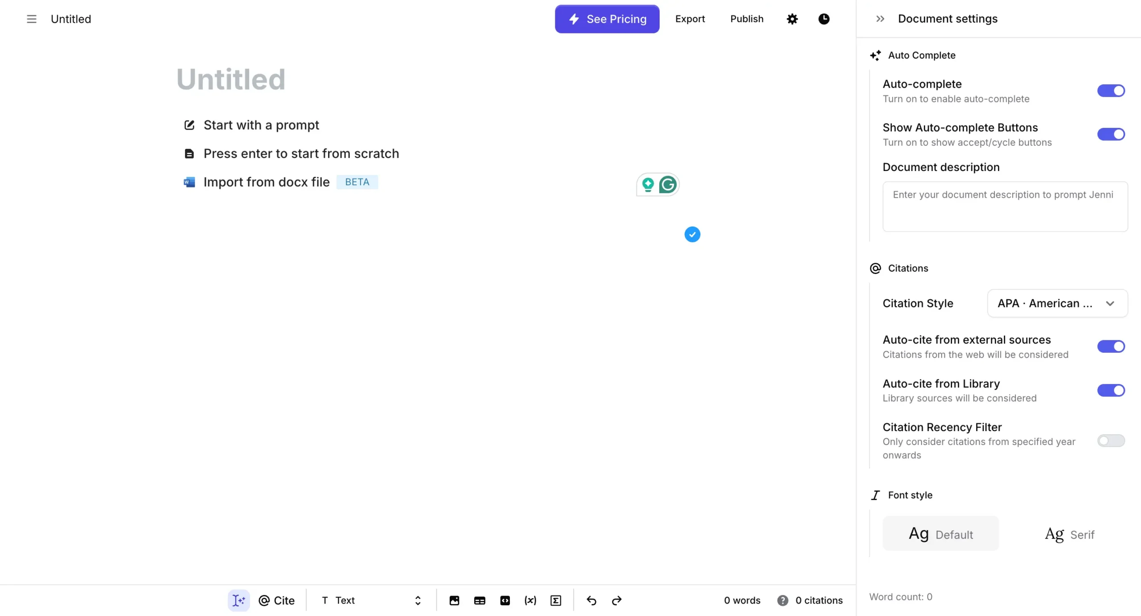The width and height of the screenshot is (1141, 616).
Task: Click the blank document page icon
Action: [x=189, y=154]
